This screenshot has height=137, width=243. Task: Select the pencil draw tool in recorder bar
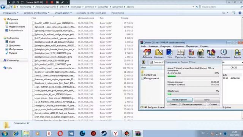pos(62,2)
